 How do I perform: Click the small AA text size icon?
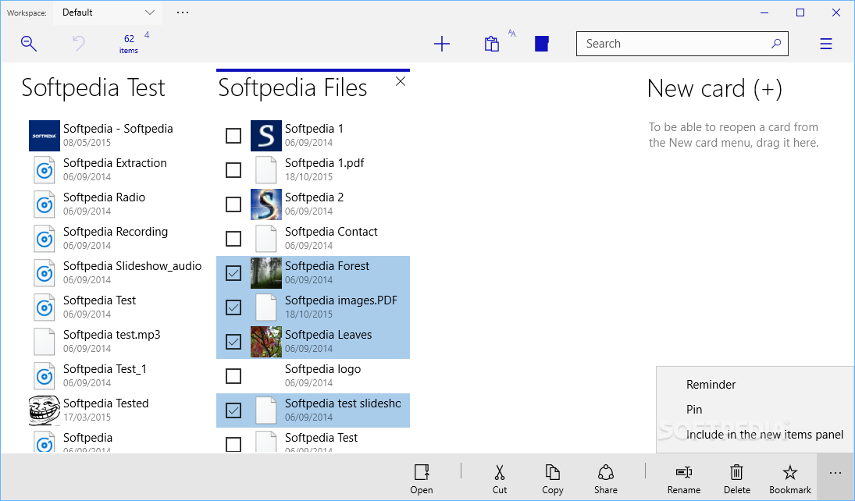tap(511, 33)
